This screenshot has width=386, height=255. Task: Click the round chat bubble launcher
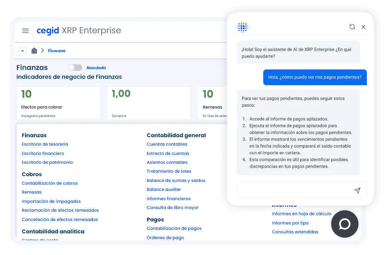(x=345, y=224)
